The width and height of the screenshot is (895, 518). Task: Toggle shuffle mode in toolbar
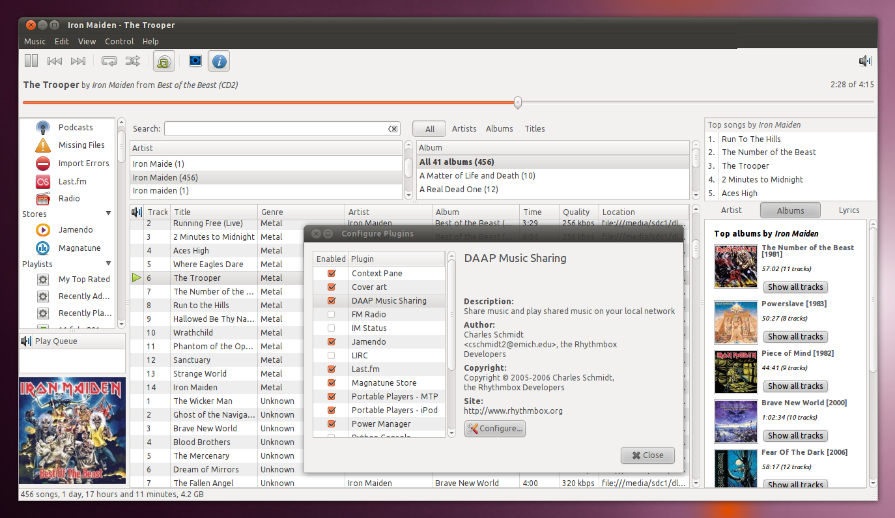(132, 61)
